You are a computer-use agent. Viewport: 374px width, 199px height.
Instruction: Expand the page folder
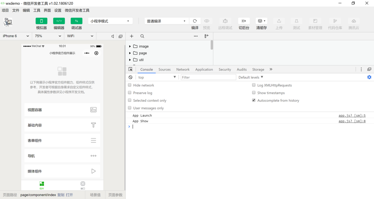(130, 53)
